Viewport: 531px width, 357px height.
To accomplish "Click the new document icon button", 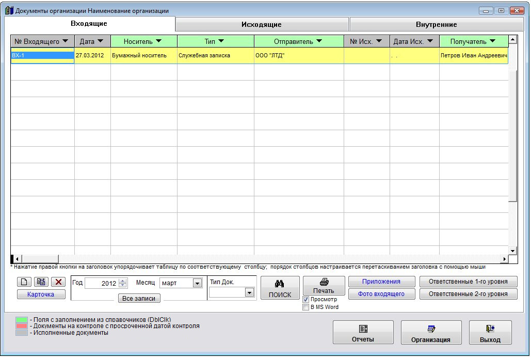I will (x=24, y=282).
